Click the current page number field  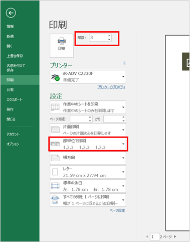[155, 236]
